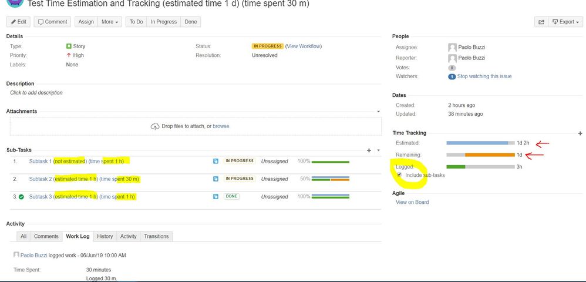Click the browse link in Attachments
586x282 pixels.
point(221,126)
